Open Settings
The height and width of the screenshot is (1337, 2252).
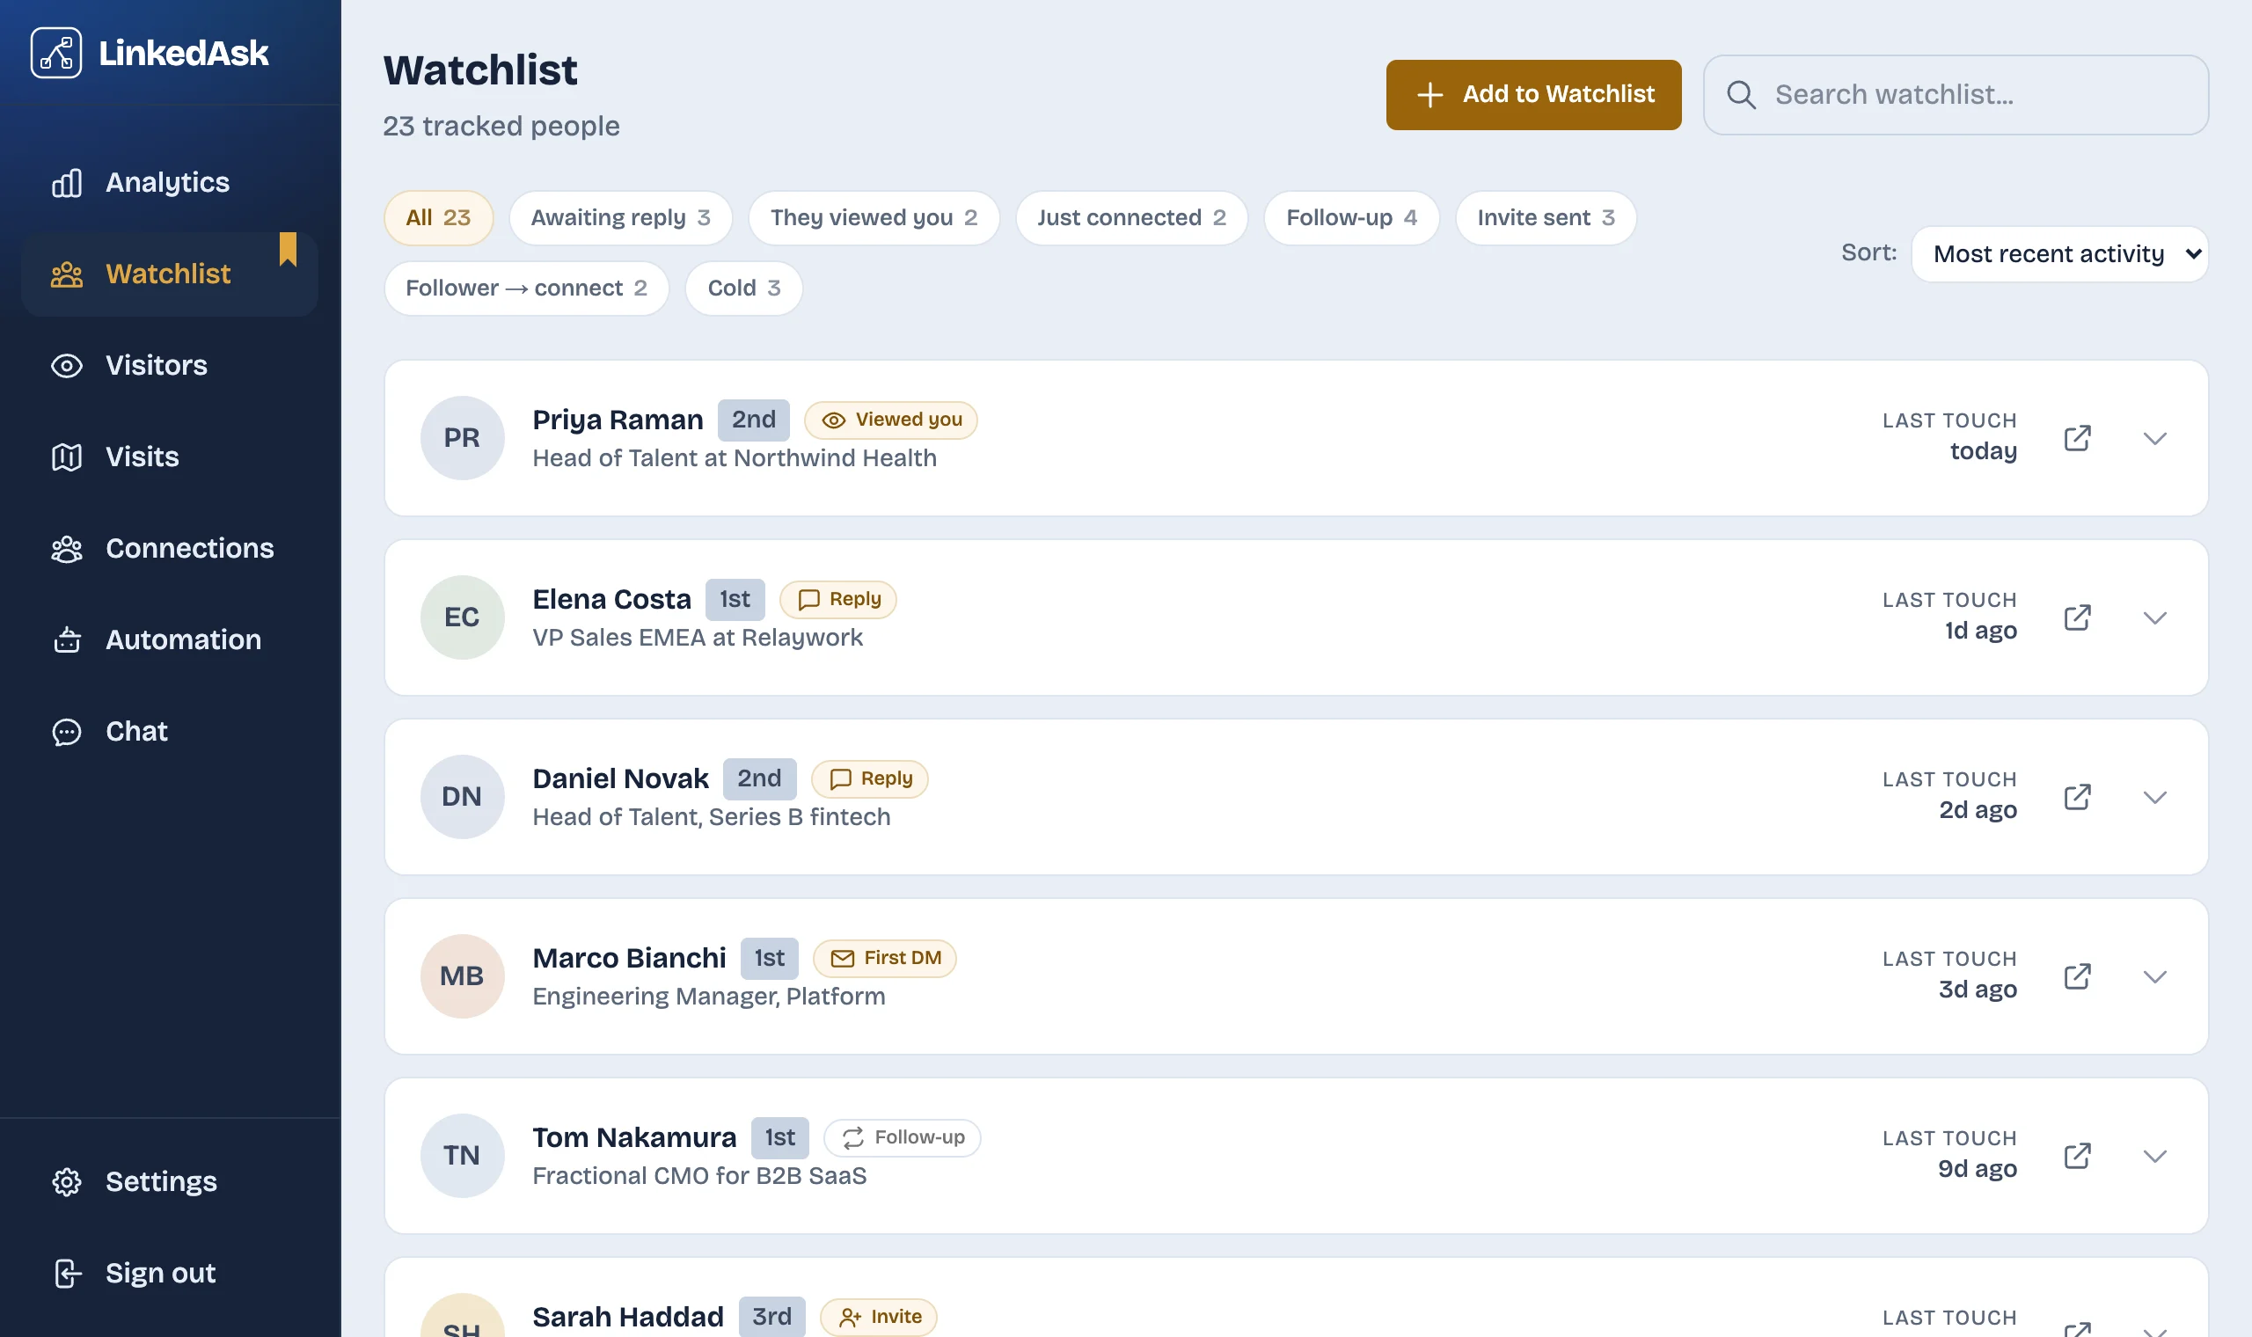pyautogui.click(x=170, y=1181)
